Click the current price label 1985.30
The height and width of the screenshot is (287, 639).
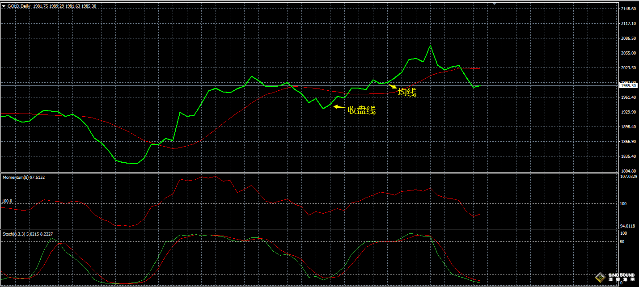coord(627,85)
